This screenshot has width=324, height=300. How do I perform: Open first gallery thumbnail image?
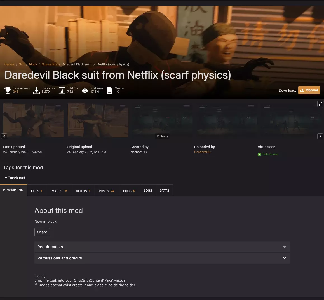(x=34, y=120)
